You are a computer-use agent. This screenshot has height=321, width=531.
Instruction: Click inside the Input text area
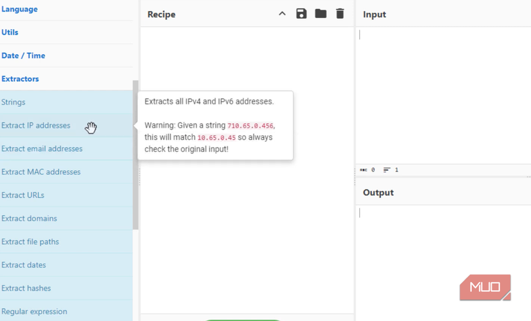pos(443,95)
